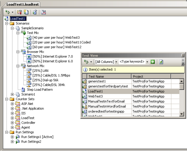Collapse the Scenarios folder
Image resolution: width=187 pixels, height=151 pixels.
click(x=7, y=23)
